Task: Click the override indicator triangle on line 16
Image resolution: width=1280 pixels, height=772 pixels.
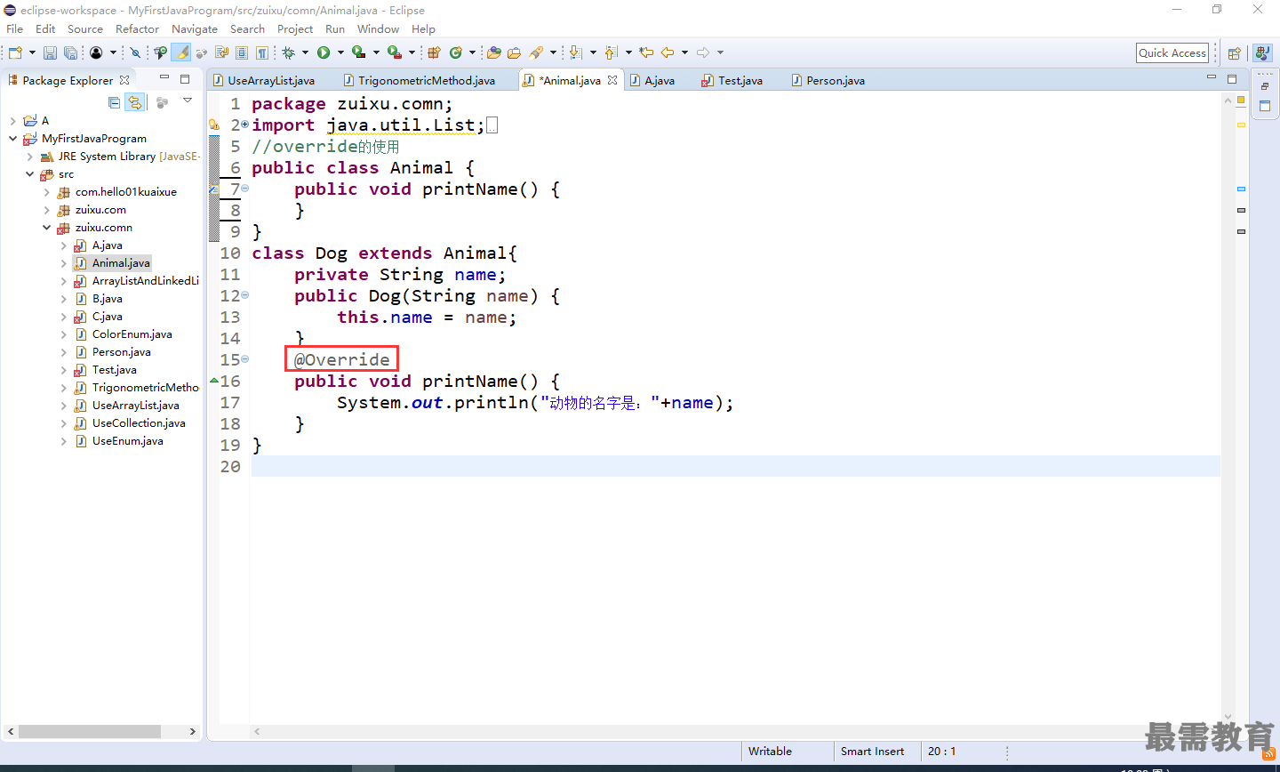Action: point(213,381)
